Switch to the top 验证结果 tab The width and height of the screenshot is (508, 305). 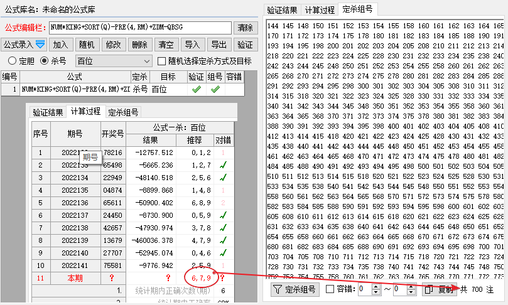pos(282,10)
